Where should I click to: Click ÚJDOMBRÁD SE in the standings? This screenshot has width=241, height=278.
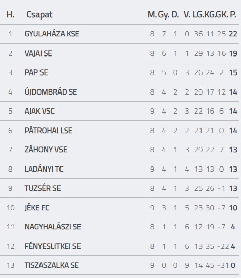[51, 92]
